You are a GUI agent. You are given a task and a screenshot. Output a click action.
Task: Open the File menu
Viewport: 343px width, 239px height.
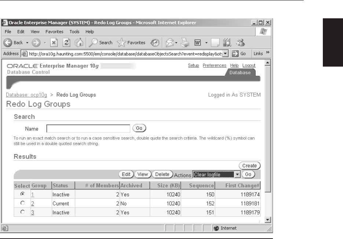click(x=8, y=31)
